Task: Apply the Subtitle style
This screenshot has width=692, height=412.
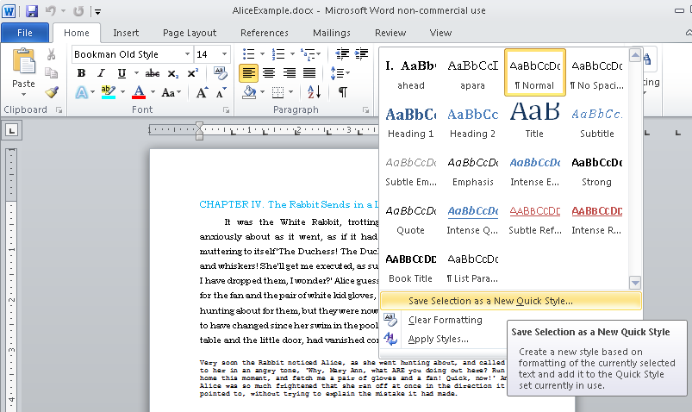Action: tap(596, 122)
